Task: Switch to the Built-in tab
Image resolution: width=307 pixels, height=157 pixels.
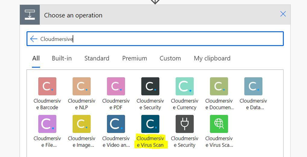Action: (x=62, y=58)
